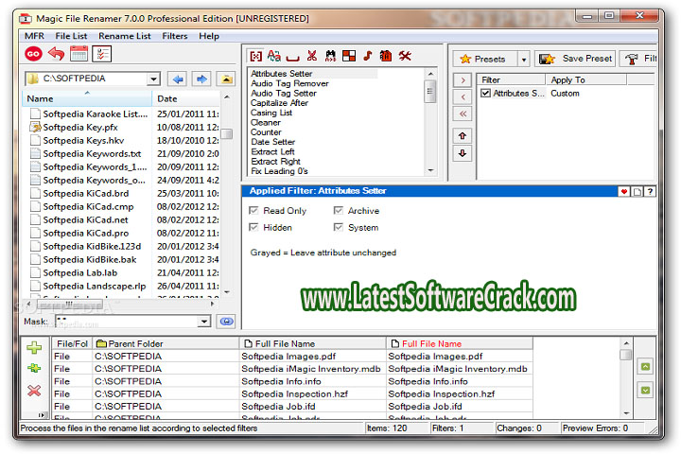
Task: Select the scissors filter category icon
Action: coord(312,56)
